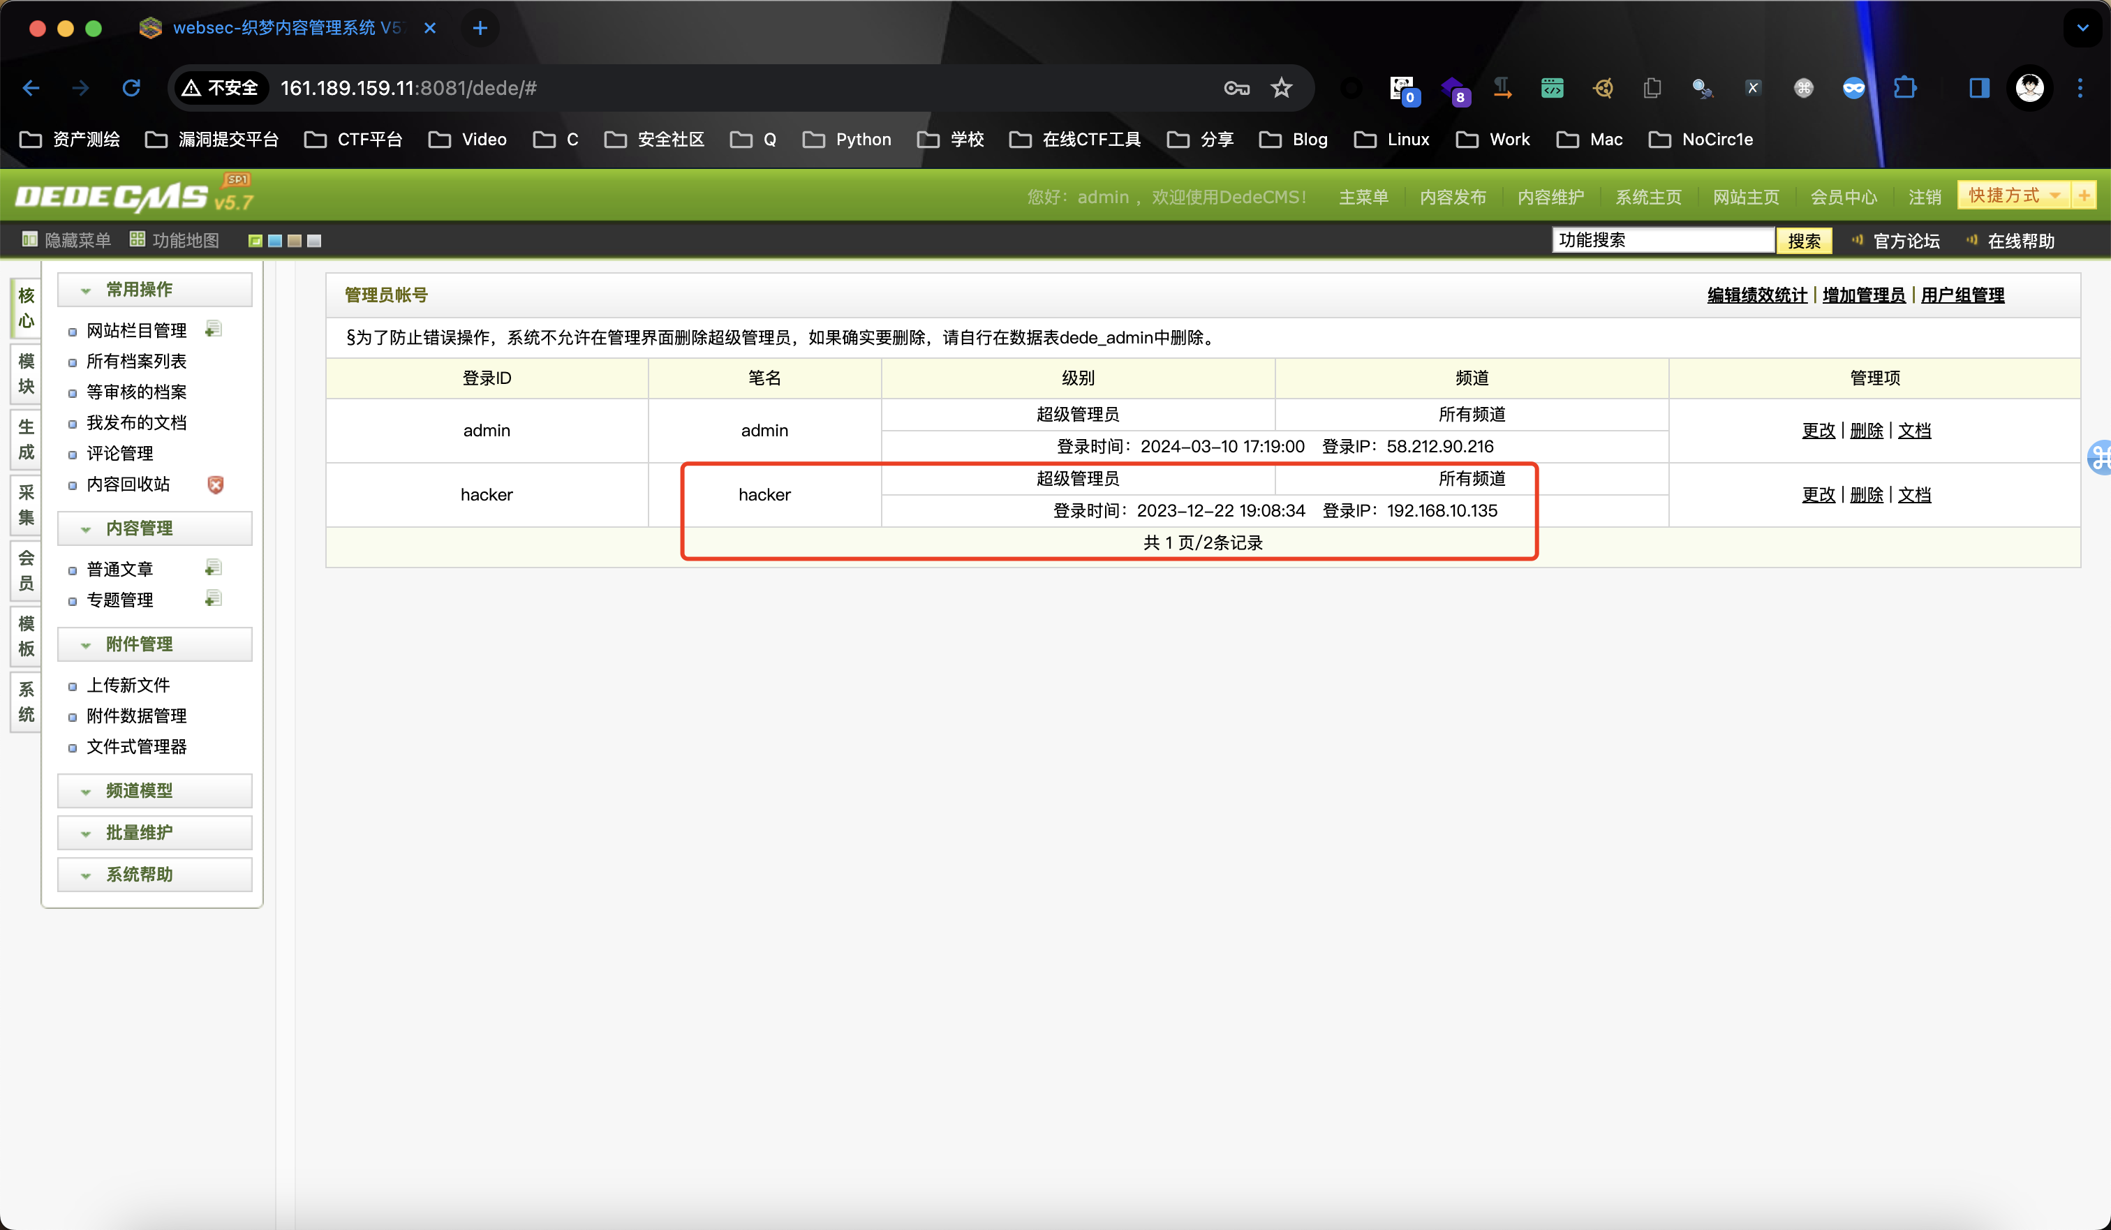Open 主菜单 in top navigation
Image resolution: width=2111 pixels, height=1230 pixels.
tap(1364, 197)
